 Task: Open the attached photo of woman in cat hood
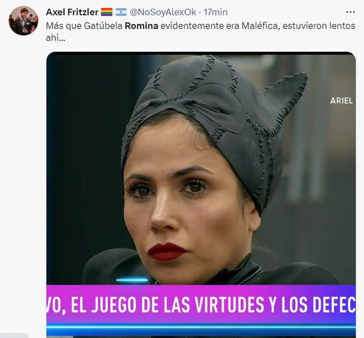pos(201,194)
